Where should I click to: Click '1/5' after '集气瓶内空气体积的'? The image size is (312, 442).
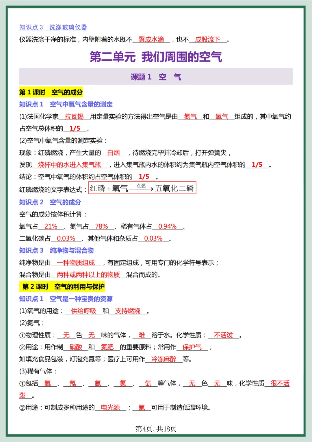pos(257,165)
